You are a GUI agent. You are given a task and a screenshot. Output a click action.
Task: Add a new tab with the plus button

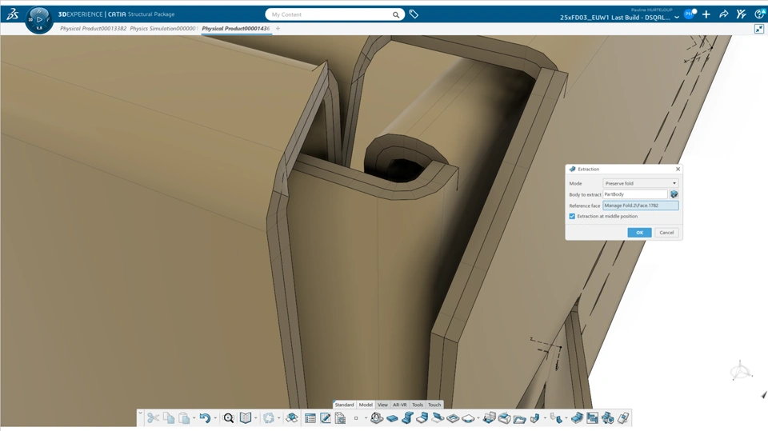278,29
